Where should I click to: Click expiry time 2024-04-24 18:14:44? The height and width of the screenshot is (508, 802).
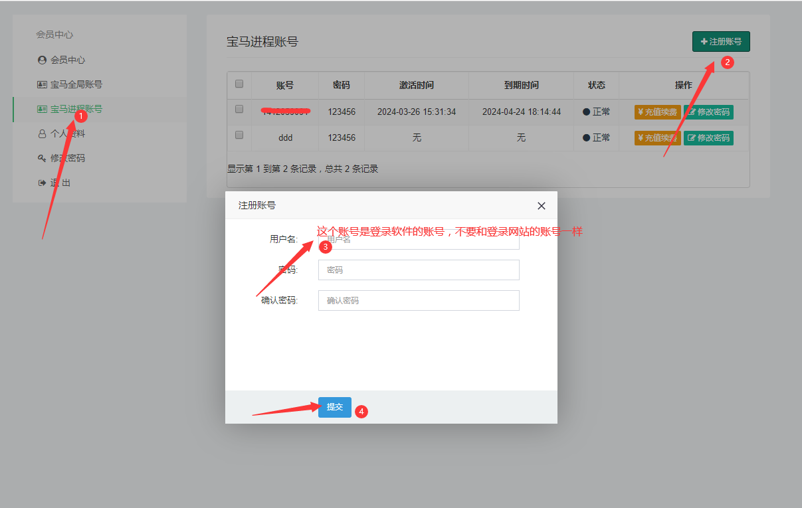pyautogui.click(x=522, y=112)
